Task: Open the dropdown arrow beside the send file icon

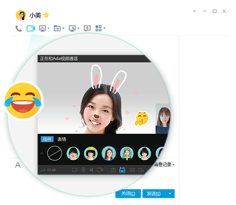Action: (x=63, y=28)
